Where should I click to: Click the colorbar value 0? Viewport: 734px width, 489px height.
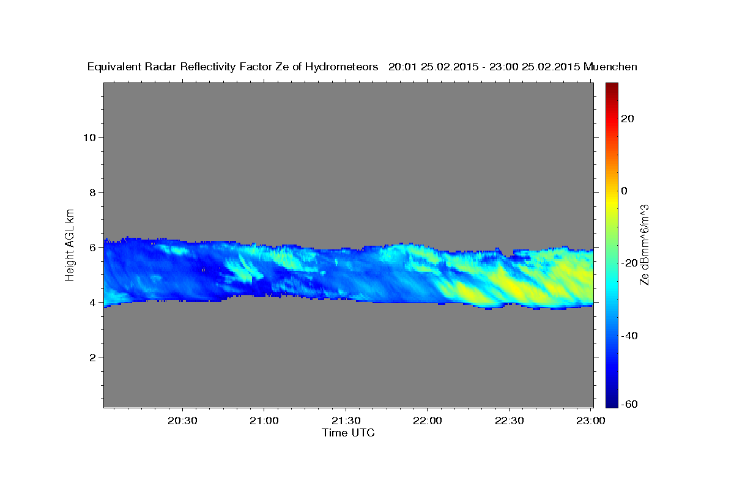coord(625,191)
